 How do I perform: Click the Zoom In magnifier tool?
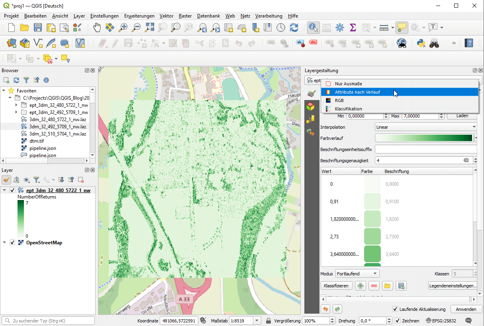pyautogui.click(x=123, y=27)
